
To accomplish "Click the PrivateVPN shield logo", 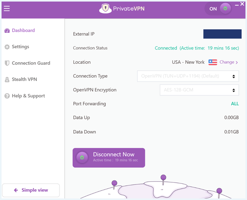I will pyautogui.click(x=105, y=8).
